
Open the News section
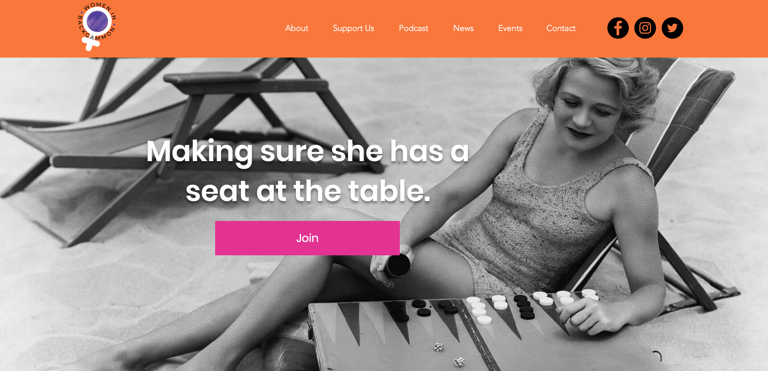(x=463, y=28)
